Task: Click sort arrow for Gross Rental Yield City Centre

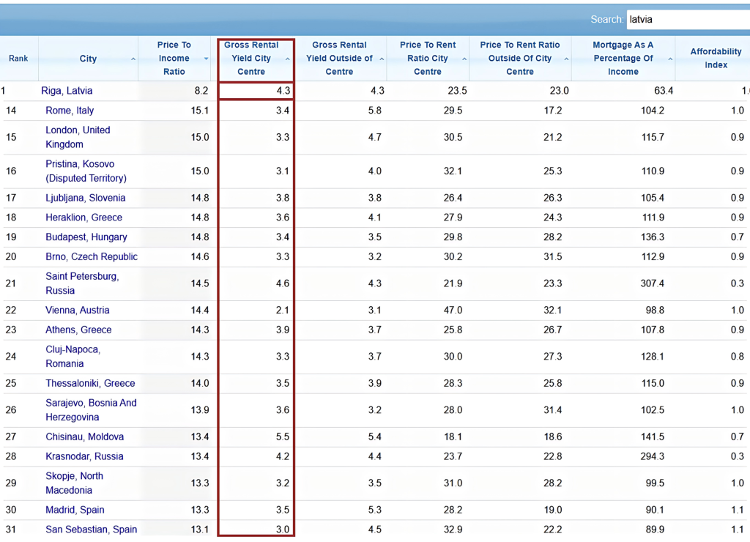Action: pyautogui.click(x=287, y=59)
